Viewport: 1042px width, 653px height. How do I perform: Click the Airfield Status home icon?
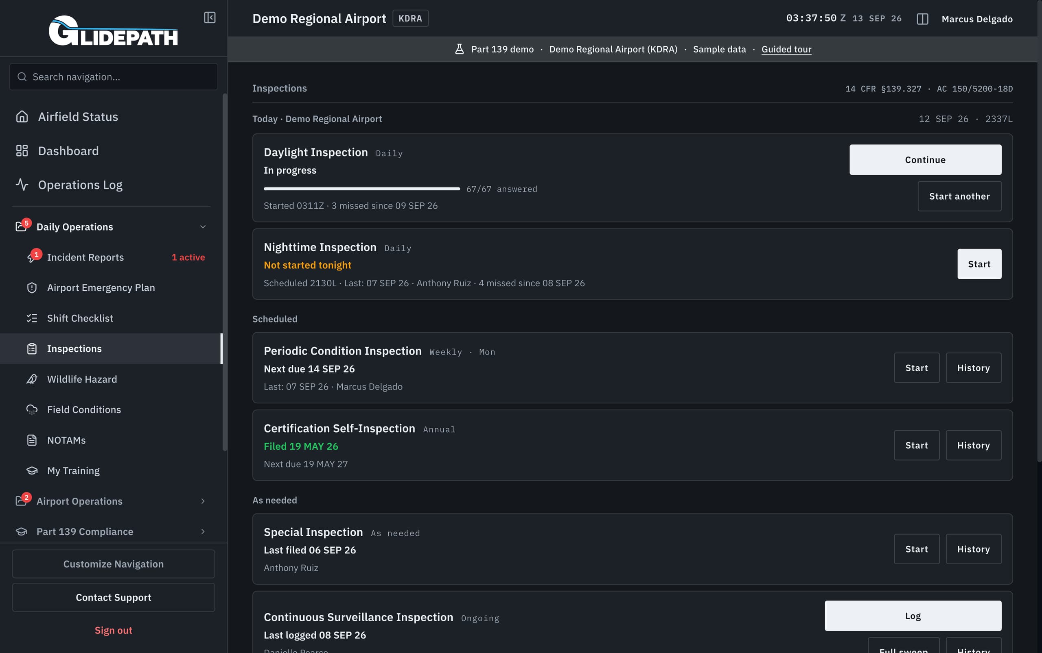(x=22, y=117)
